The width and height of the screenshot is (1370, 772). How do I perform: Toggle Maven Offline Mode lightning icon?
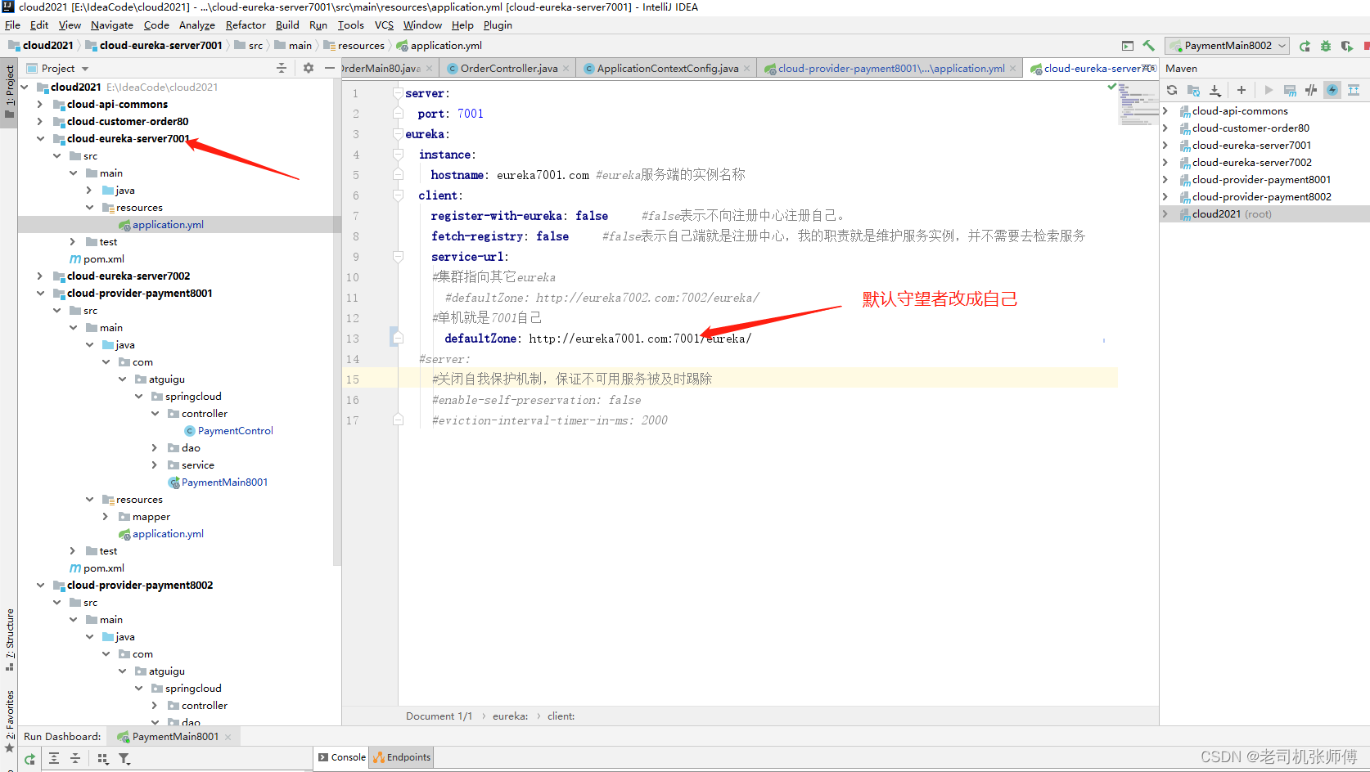(x=1332, y=90)
